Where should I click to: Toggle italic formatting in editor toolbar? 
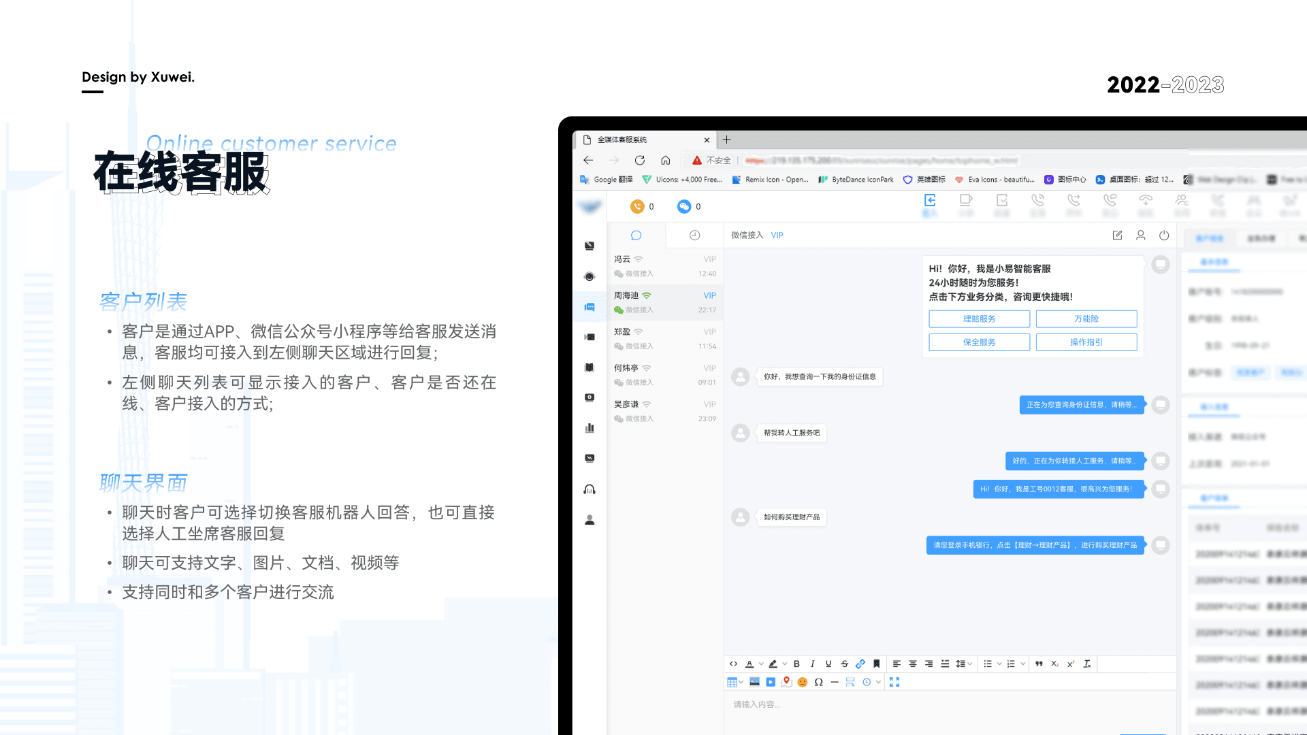pos(812,664)
